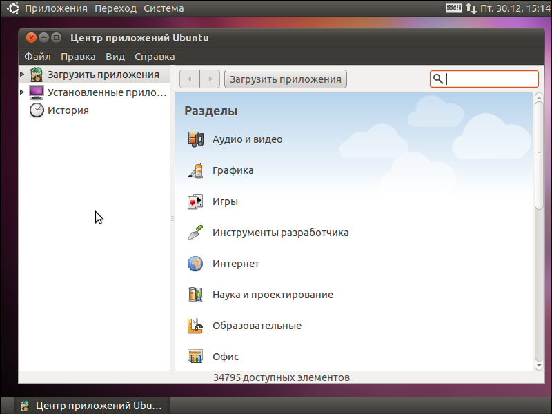Click the Игры playing cards icon
552x414 pixels.
coord(195,201)
